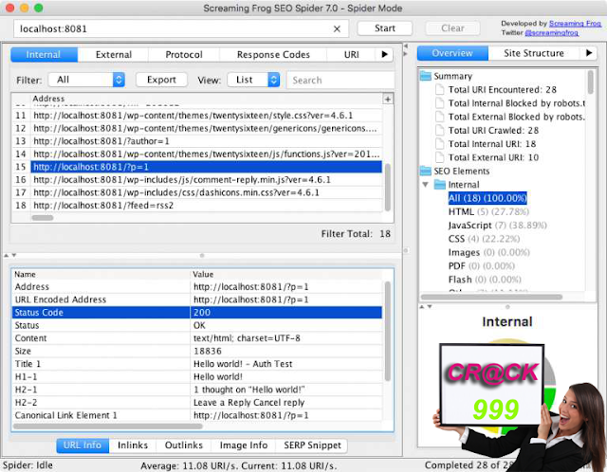The height and width of the screenshot is (472, 607).
Task: Select the Overview tab
Action: click(x=452, y=53)
